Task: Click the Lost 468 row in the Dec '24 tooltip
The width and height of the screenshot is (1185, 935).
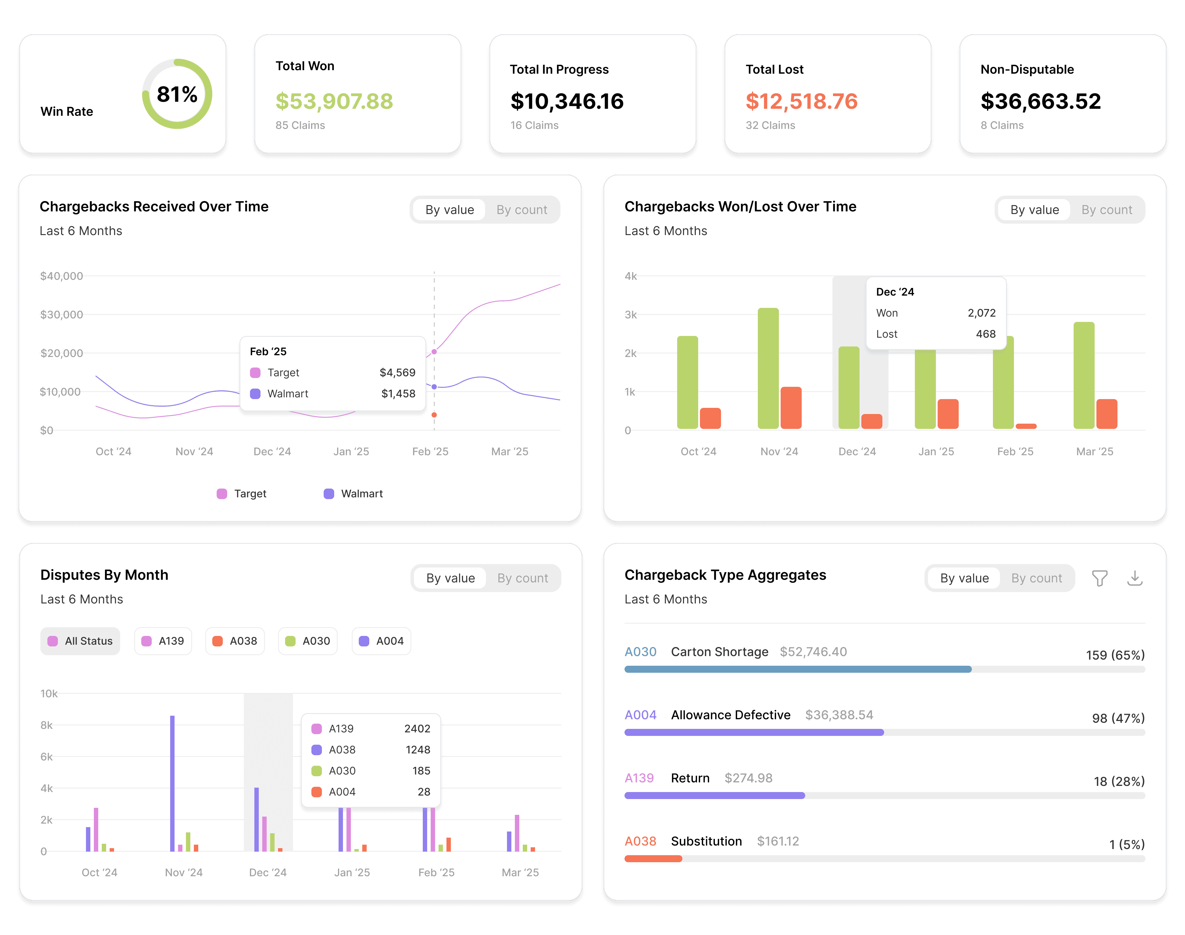Action: (935, 334)
